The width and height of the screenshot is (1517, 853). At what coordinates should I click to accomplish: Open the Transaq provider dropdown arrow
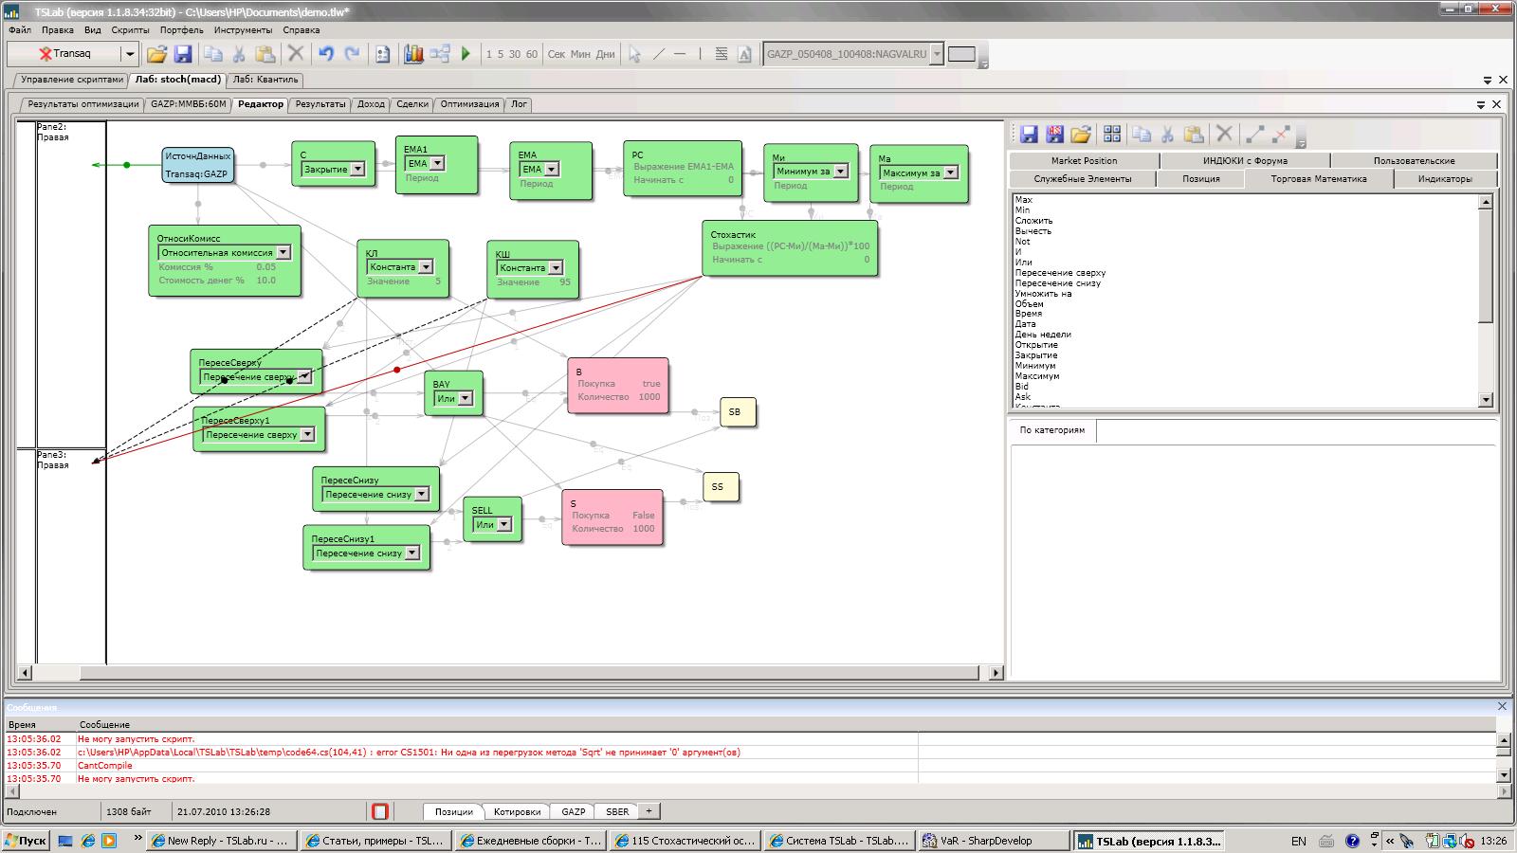[x=130, y=54]
